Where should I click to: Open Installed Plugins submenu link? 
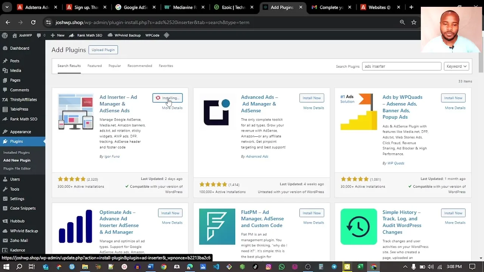point(17,153)
